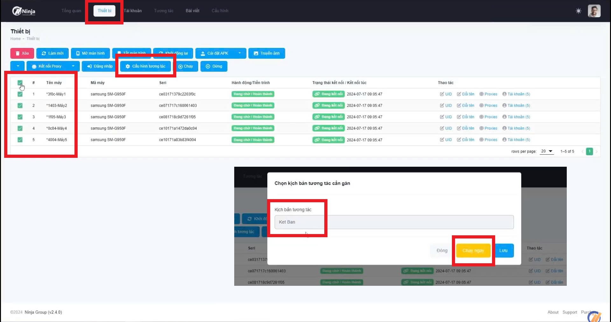Click the Chạy run button
The width and height of the screenshot is (611, 322).
pos(186,66)
